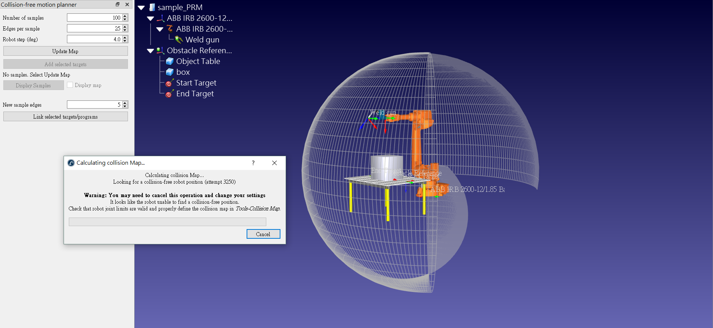This screenshot has height=328, width=713.
Task: Collapse the Obstacle Reference tree node
Action: 151,51
